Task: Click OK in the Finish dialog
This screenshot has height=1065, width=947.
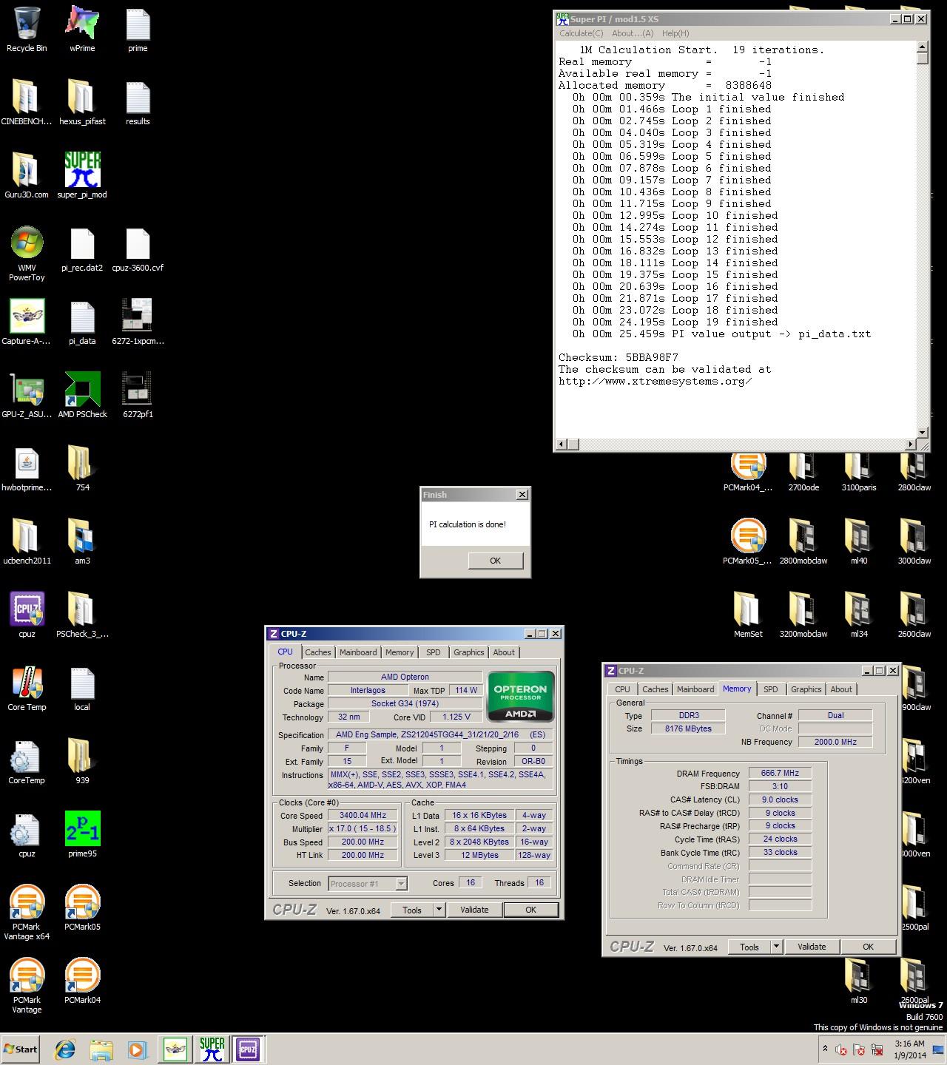Action: (496, 561)
